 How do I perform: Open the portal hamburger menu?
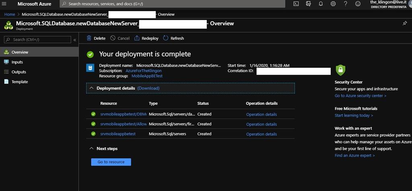(x=4, y=4)
